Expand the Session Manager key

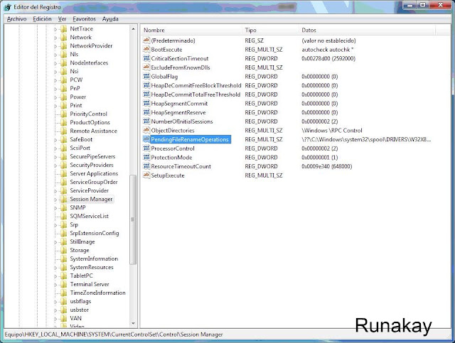point(55,199)
